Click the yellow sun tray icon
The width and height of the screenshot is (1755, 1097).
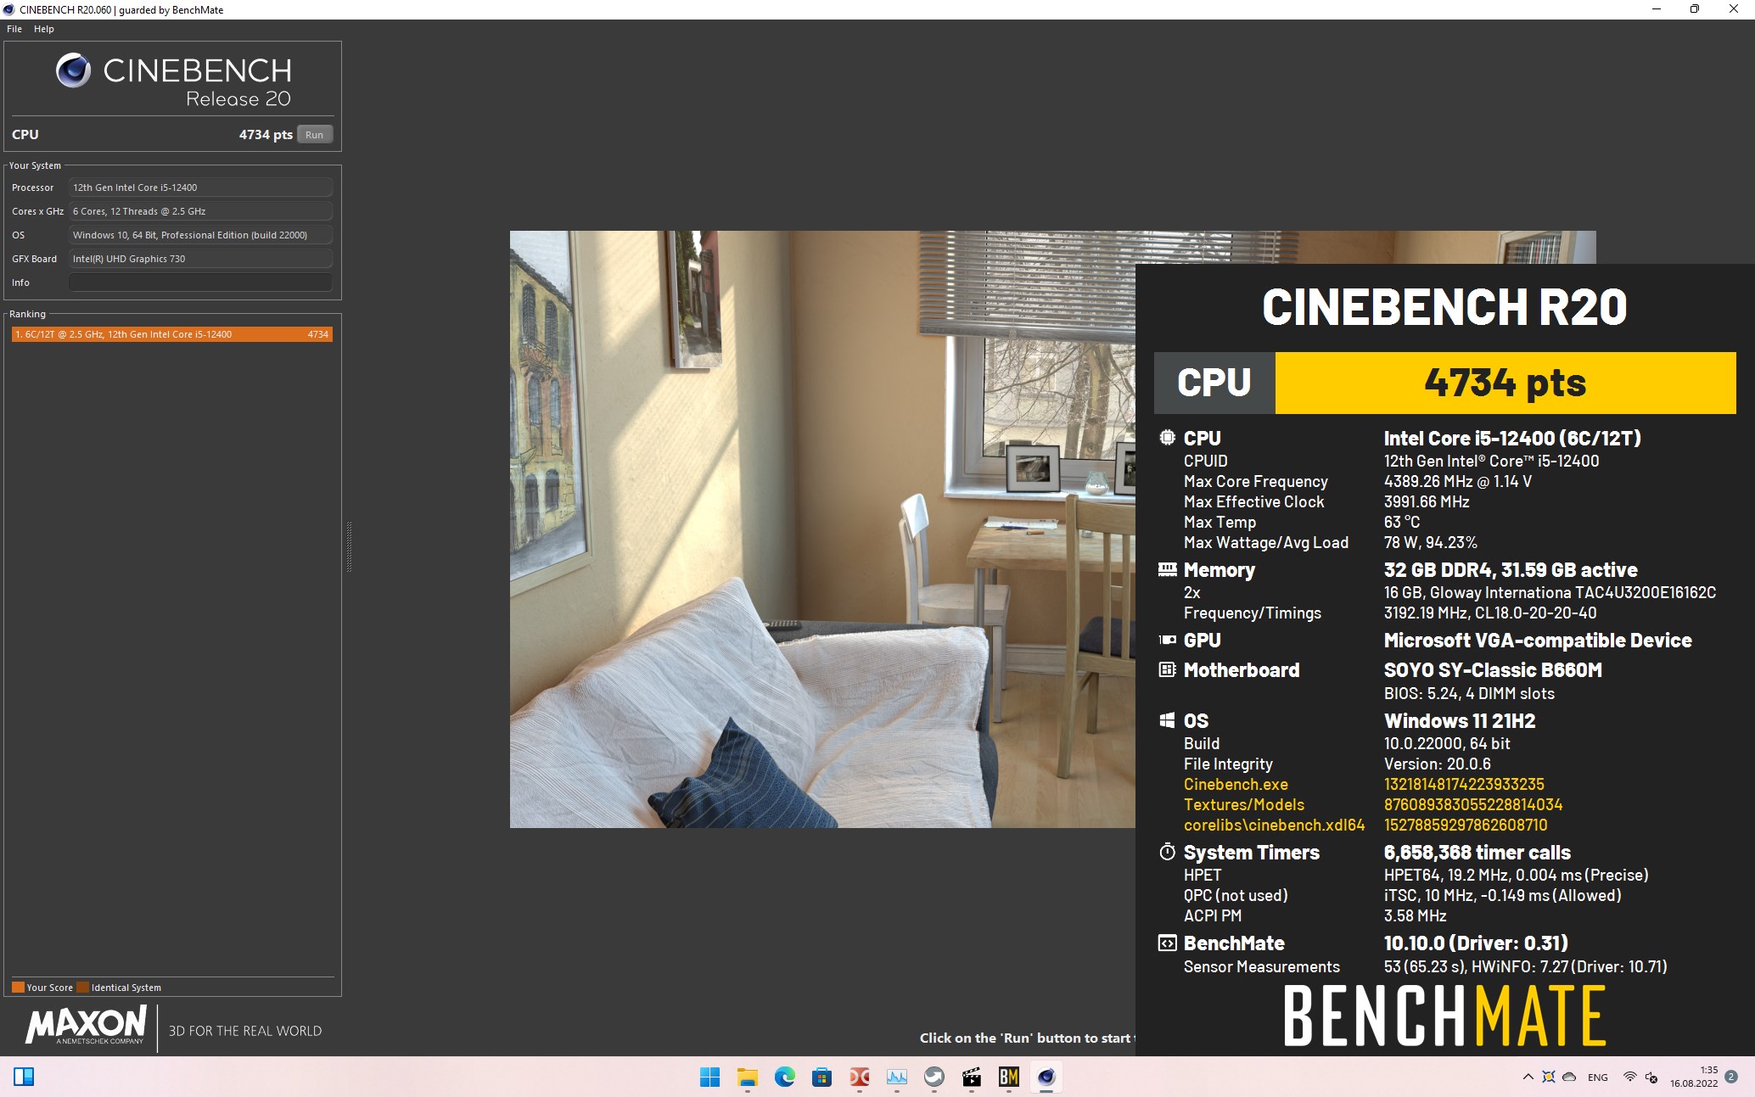click(x=1549, y=1077)
